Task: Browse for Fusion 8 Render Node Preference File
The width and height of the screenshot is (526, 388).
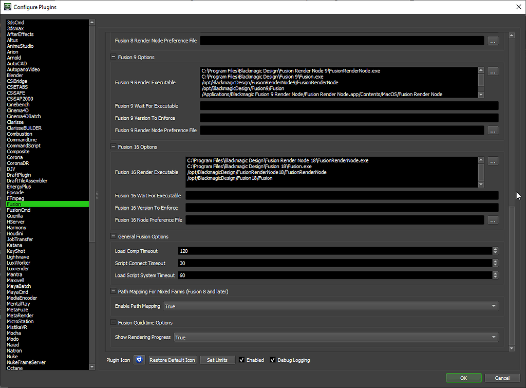Action: (493, 41)
